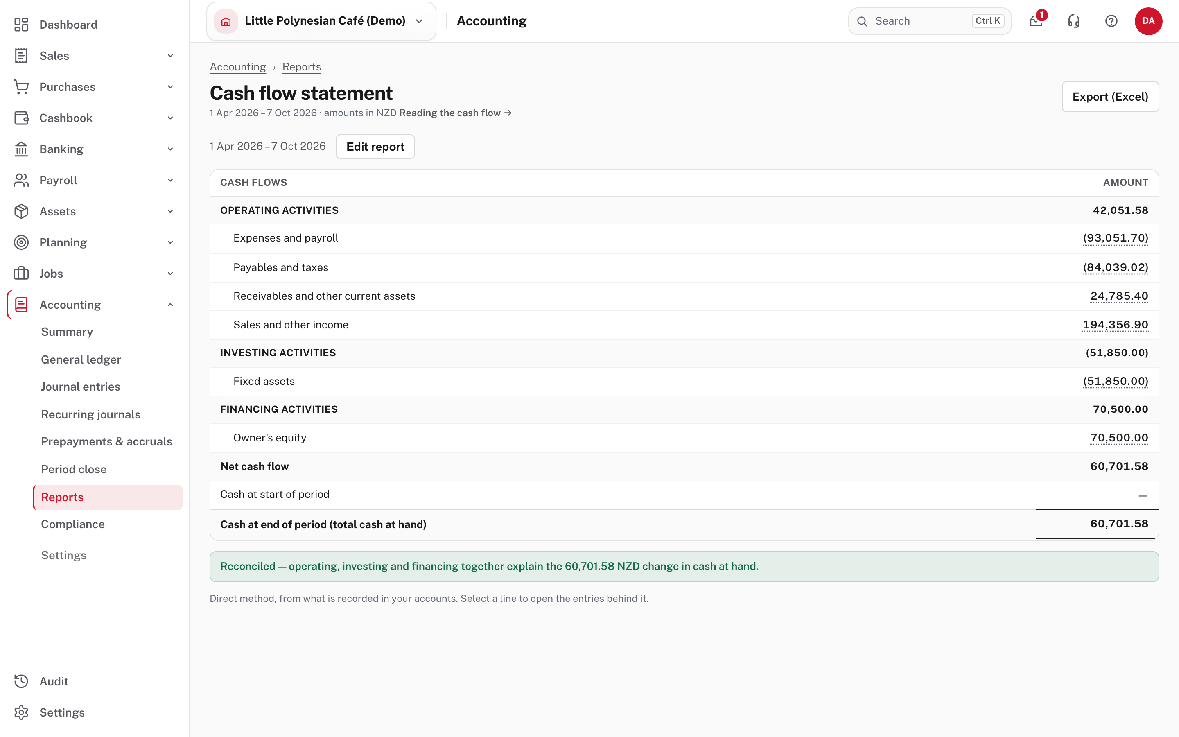Image resolution: width=1179 pixels, height=737 pixels.
Task: Expand the Sales menu chevron
Action: click(170, 56)
